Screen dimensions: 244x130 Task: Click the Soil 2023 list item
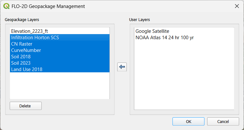pyautogui.click(x=21, y=63)
